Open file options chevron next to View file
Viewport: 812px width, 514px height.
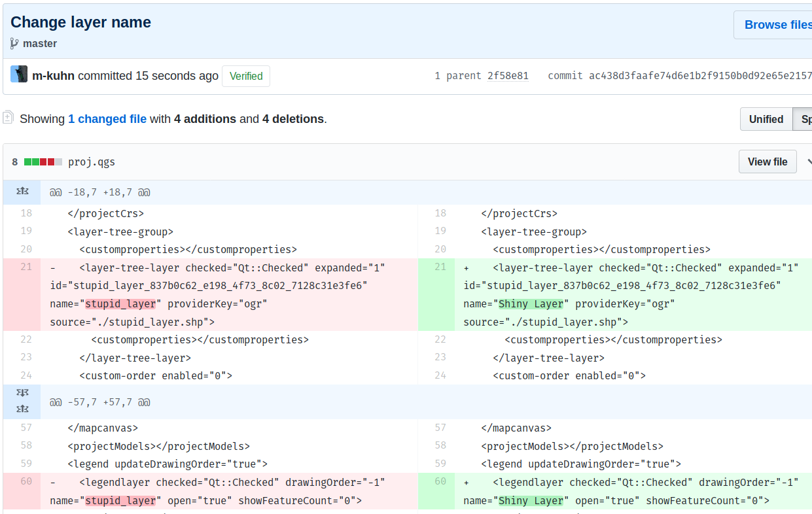809,162
